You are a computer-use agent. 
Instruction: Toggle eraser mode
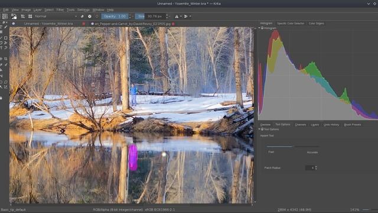[82, 17]
